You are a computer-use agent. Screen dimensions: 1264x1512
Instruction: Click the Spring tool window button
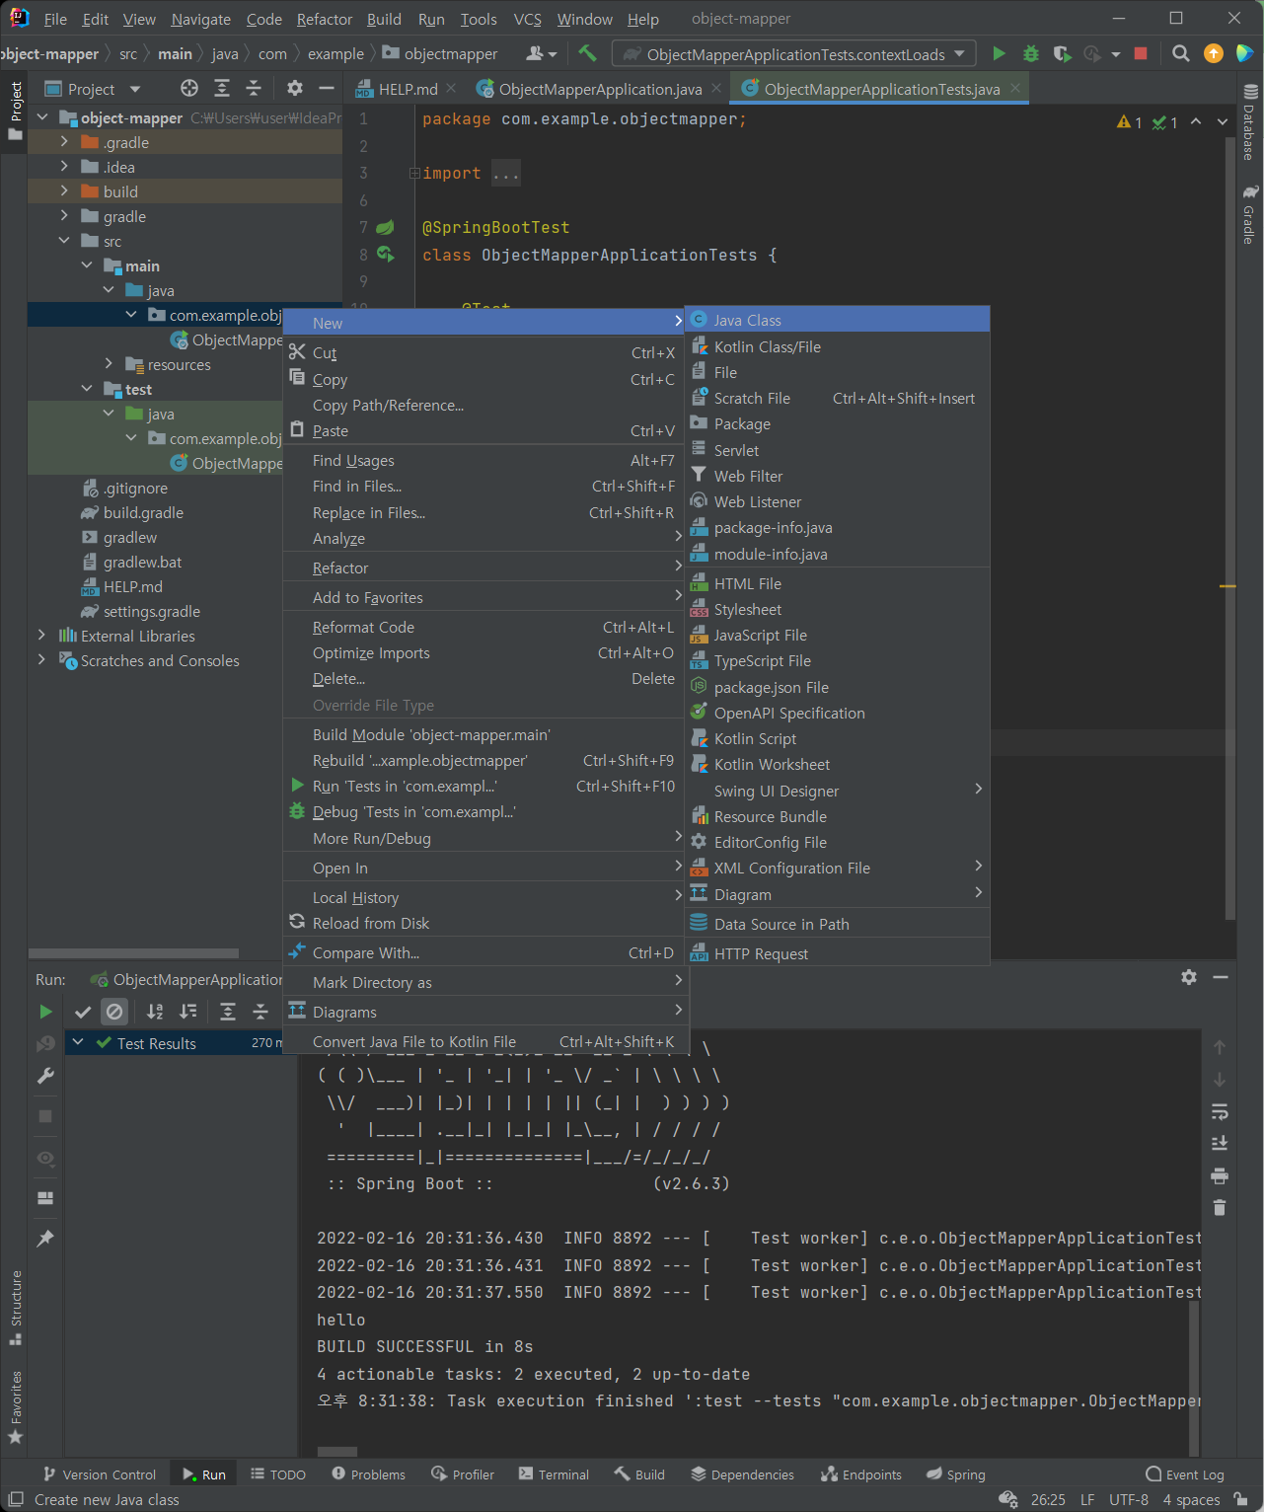(x=956, y=1474)
